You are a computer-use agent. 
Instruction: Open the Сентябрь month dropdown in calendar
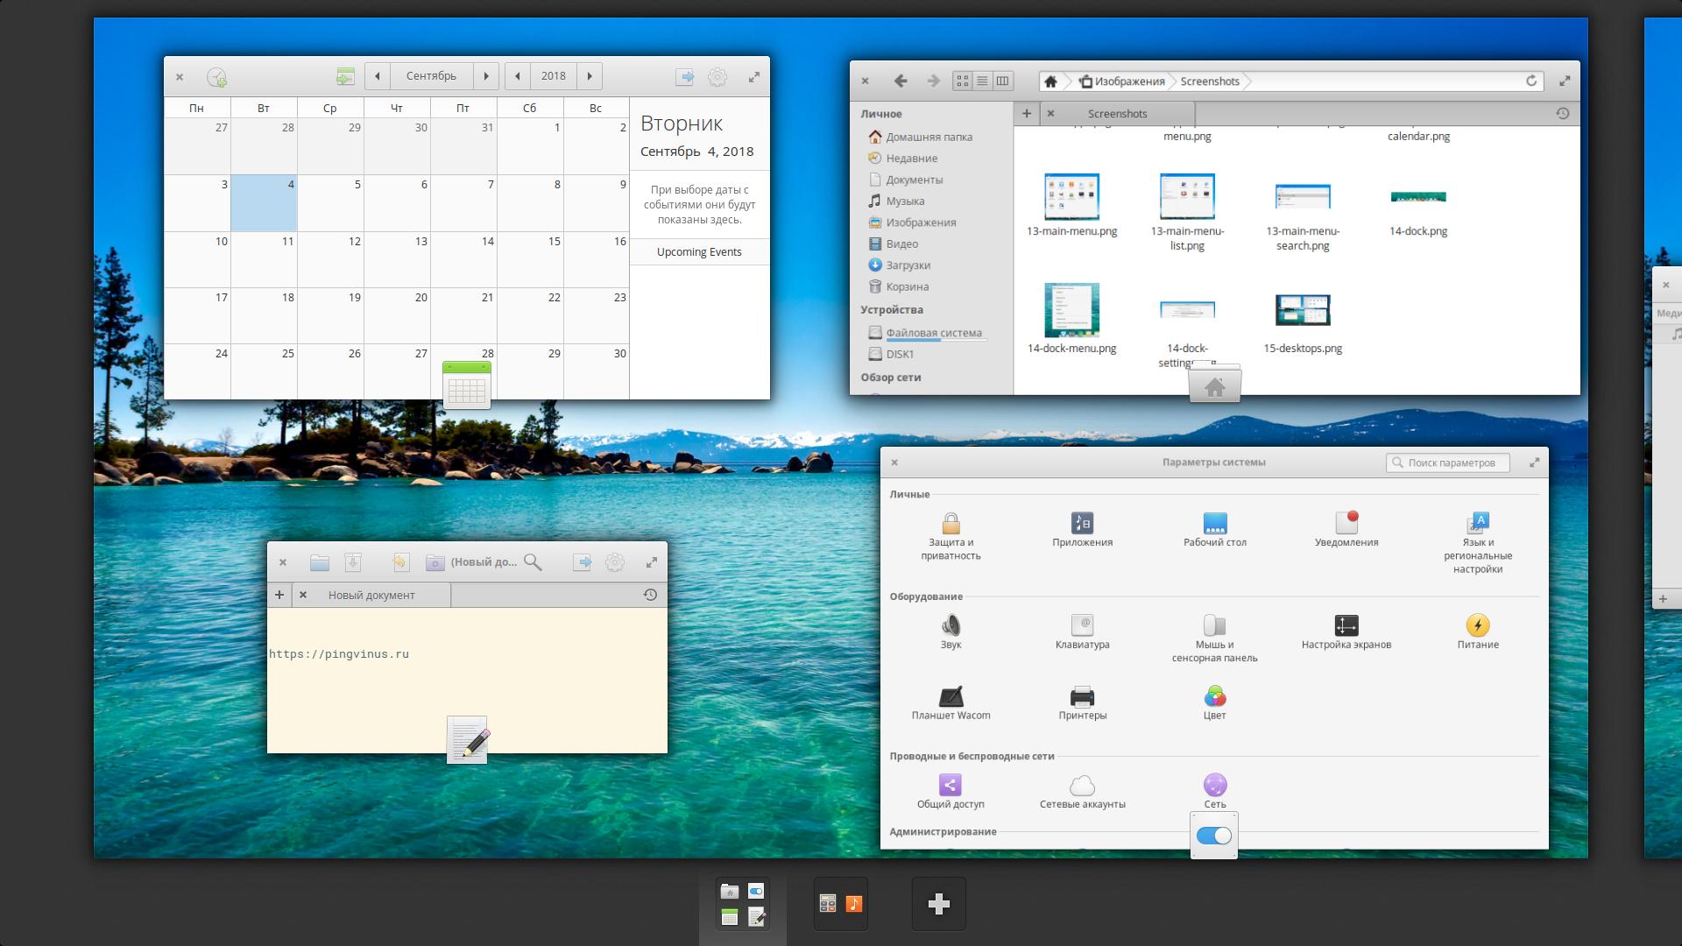[431, 75]
